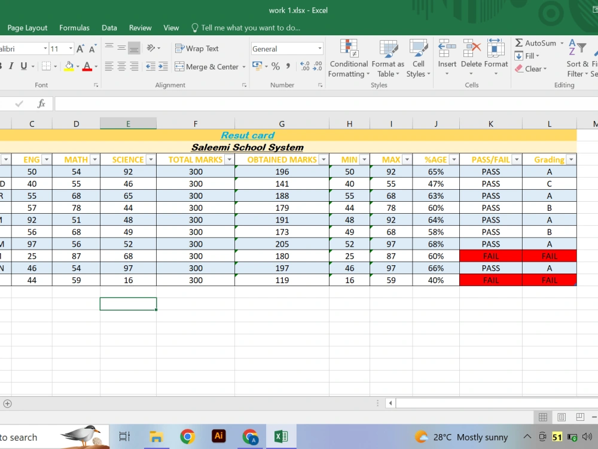Switch to Page Layout view
598x449 pixels.
pyautogui.click(x=562, y=417)
